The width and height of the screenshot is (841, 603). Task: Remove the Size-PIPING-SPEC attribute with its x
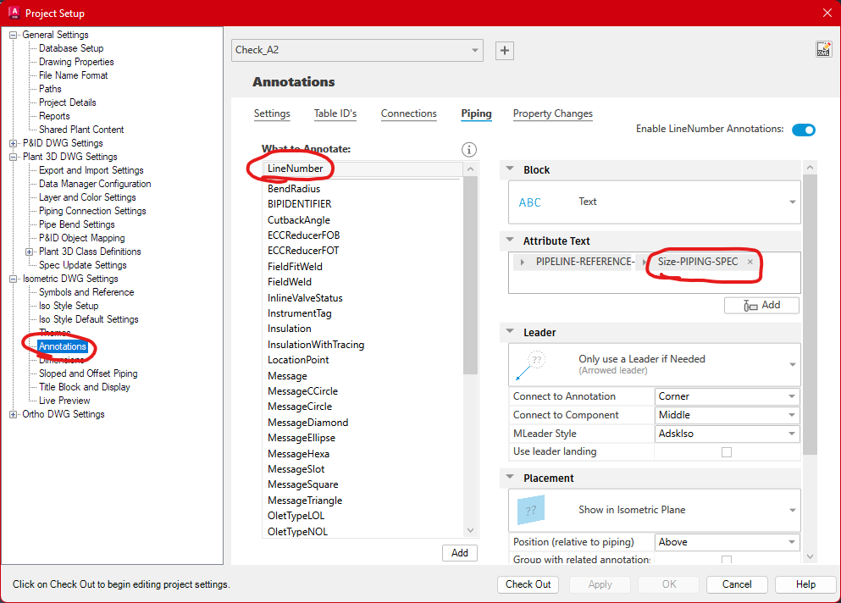[x=750, y=261]
